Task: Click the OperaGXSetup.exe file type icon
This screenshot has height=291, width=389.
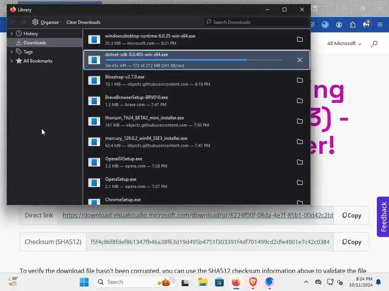Action: click(x=94, y=162)
